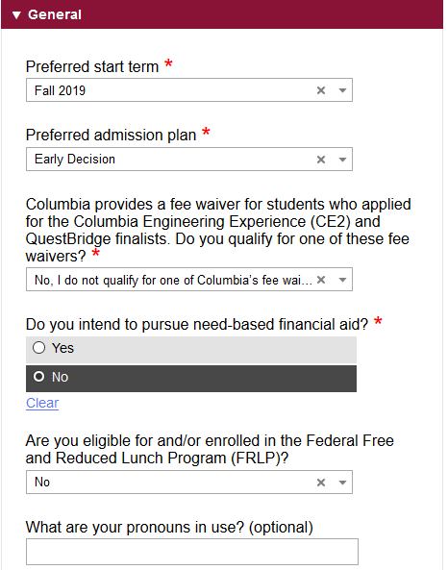Select No for need-based financial aid
Screen dimensions: 448x570
(38, 377)
